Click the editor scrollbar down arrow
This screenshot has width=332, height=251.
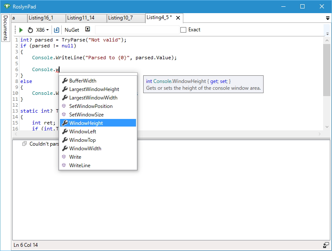click(327, 127)
